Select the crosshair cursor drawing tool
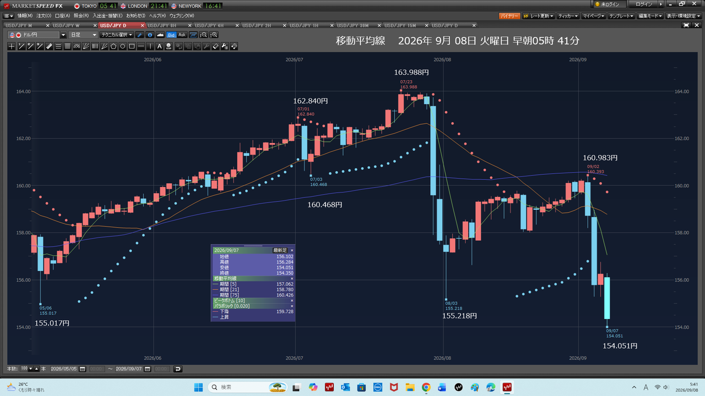Image resolution: width=705 pixels, height=396 pixels. [x=12, y=46]
